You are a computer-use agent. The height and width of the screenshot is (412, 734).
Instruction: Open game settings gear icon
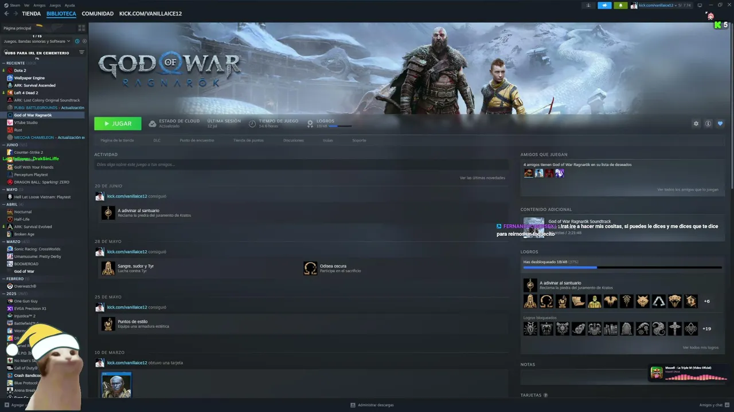pos(696,124)
